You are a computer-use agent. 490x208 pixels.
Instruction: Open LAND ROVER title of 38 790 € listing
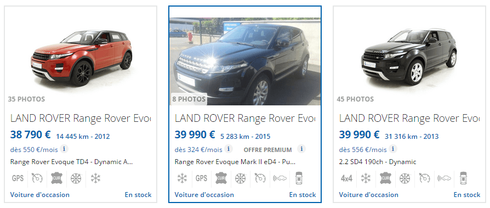click(x=81, y=118)
